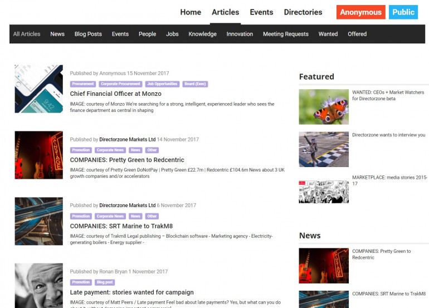Screen dimensions: 429x308
Task: Open the People tab
Action: coord(147,34)
